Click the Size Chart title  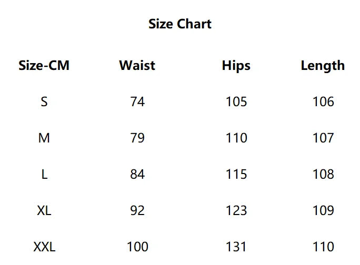pos(180,24)
